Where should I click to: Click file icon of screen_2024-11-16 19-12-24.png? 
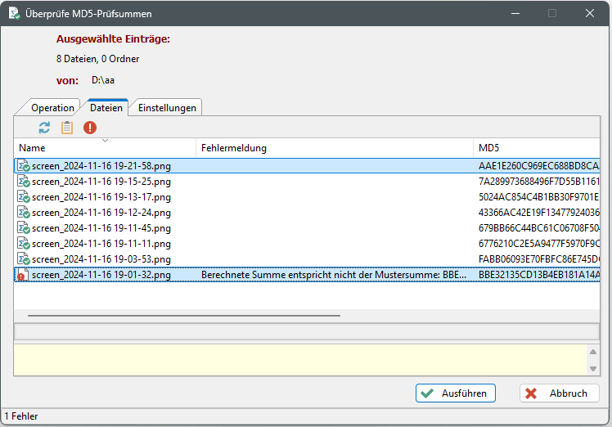click(24, 213)
